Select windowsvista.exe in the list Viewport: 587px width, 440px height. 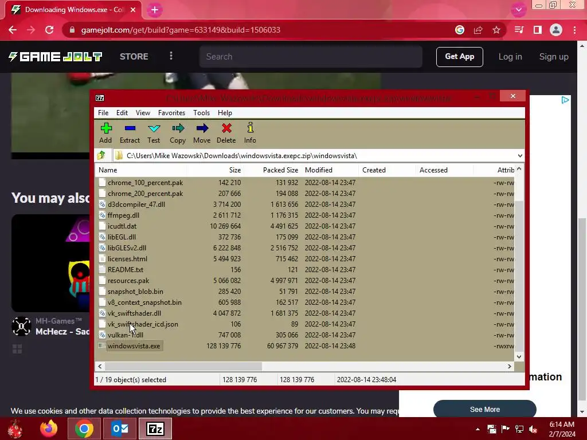point(134,345)
